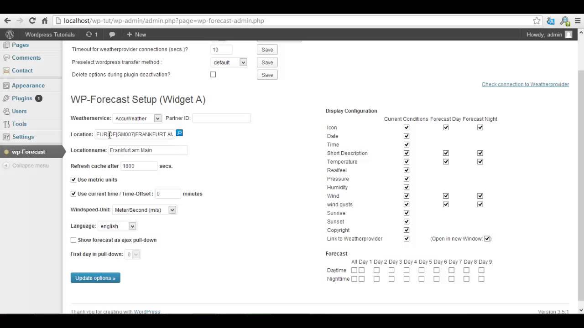584x328 pixels.
Task: Click the Collapse menu arrow icon
Action: pos(6,165)
